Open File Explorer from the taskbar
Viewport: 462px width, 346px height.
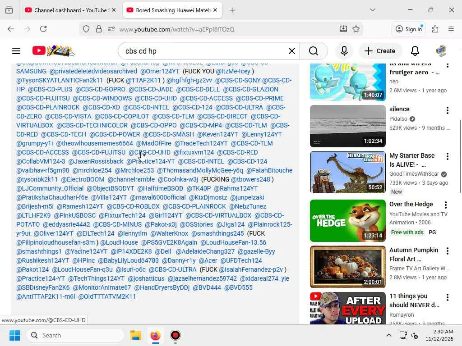(x=135, y=335)
